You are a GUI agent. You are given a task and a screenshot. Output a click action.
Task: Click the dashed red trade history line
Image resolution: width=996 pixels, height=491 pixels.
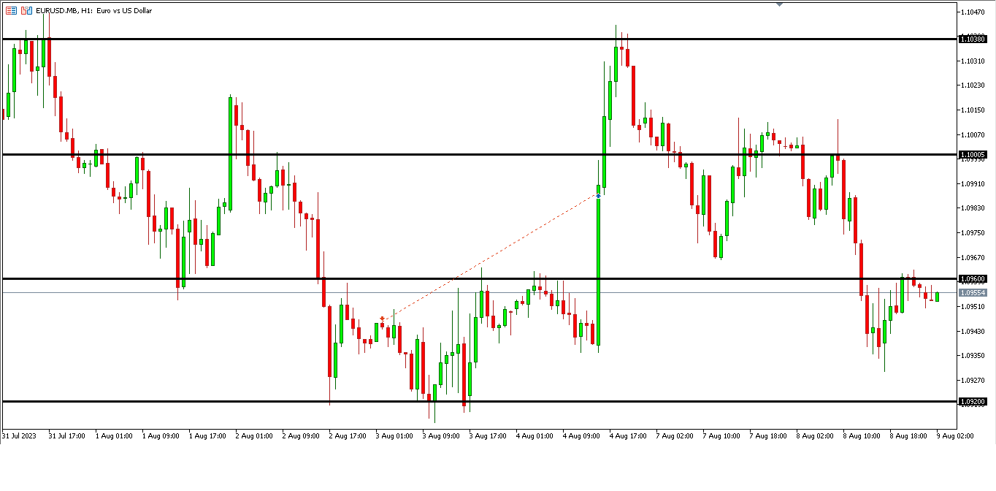tap(489, 257)
